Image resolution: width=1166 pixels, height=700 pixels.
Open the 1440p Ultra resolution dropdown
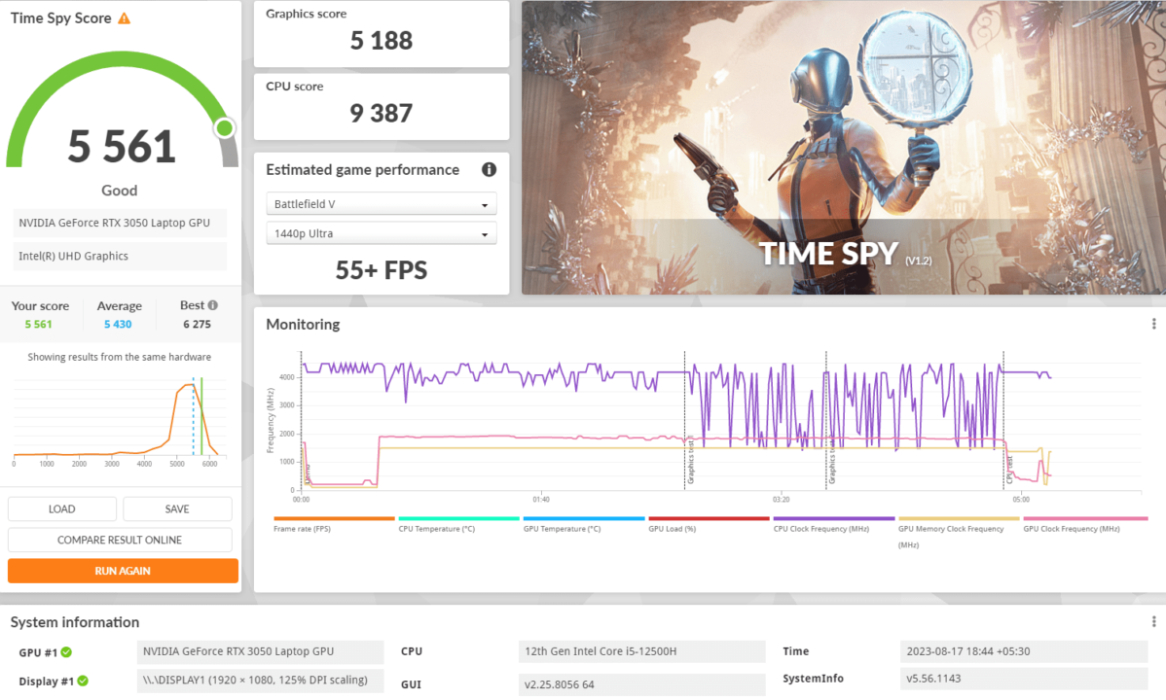point(381,233)
